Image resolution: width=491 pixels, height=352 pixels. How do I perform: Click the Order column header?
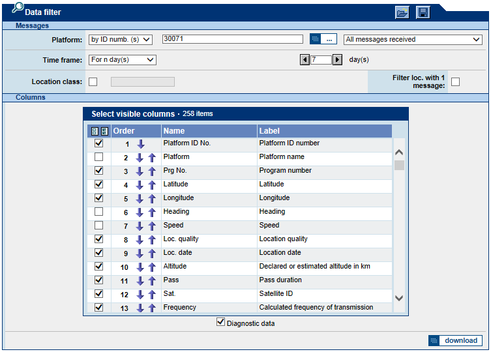pos(136,131)
